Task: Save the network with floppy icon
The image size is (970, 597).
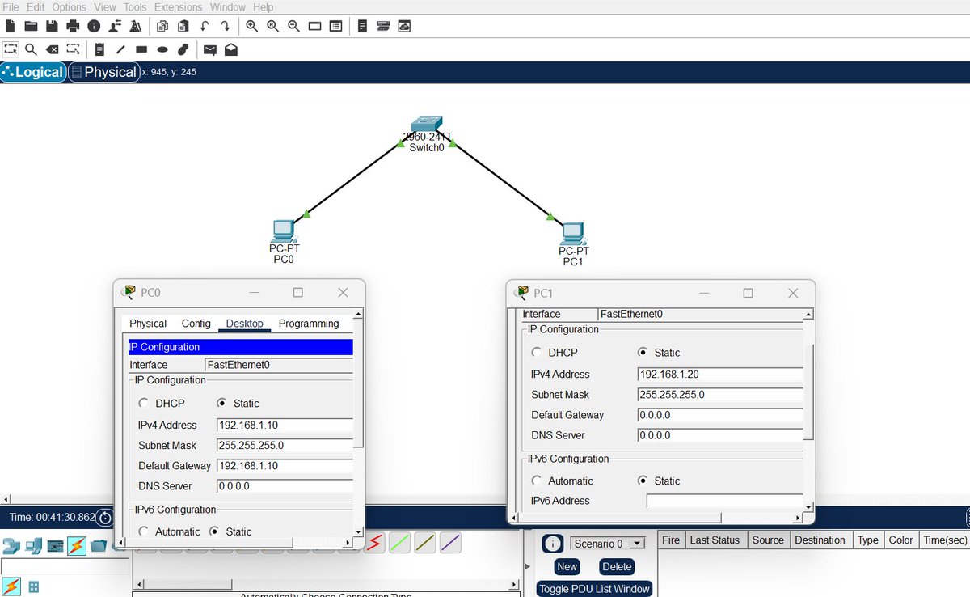Action: [53, 26]
